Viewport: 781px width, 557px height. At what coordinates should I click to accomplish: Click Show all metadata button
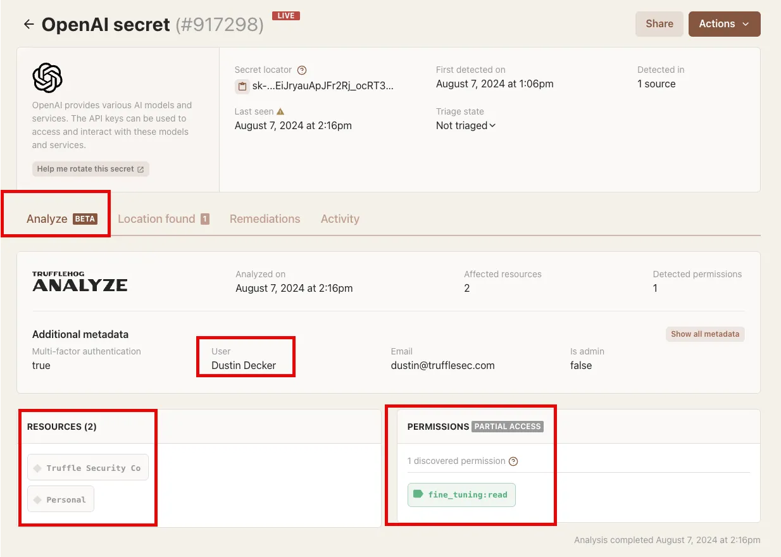pos(705,334)
